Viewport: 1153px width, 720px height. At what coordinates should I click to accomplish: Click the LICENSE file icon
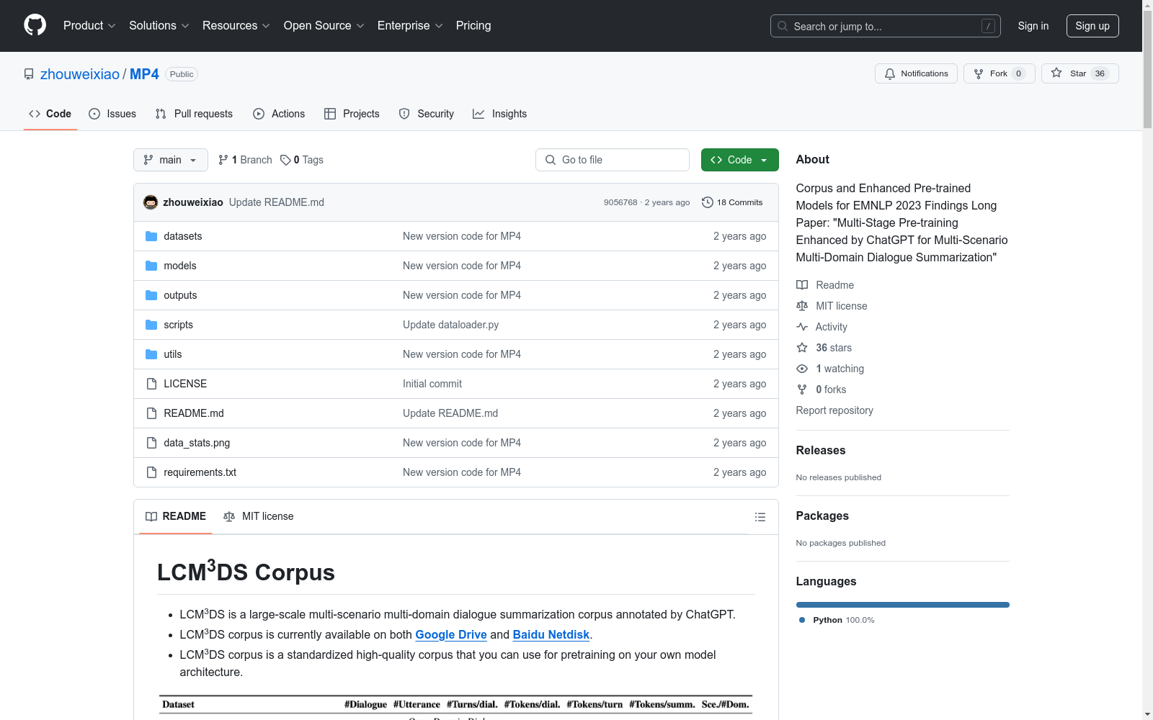pyautogui.click(x=151, y=384)
